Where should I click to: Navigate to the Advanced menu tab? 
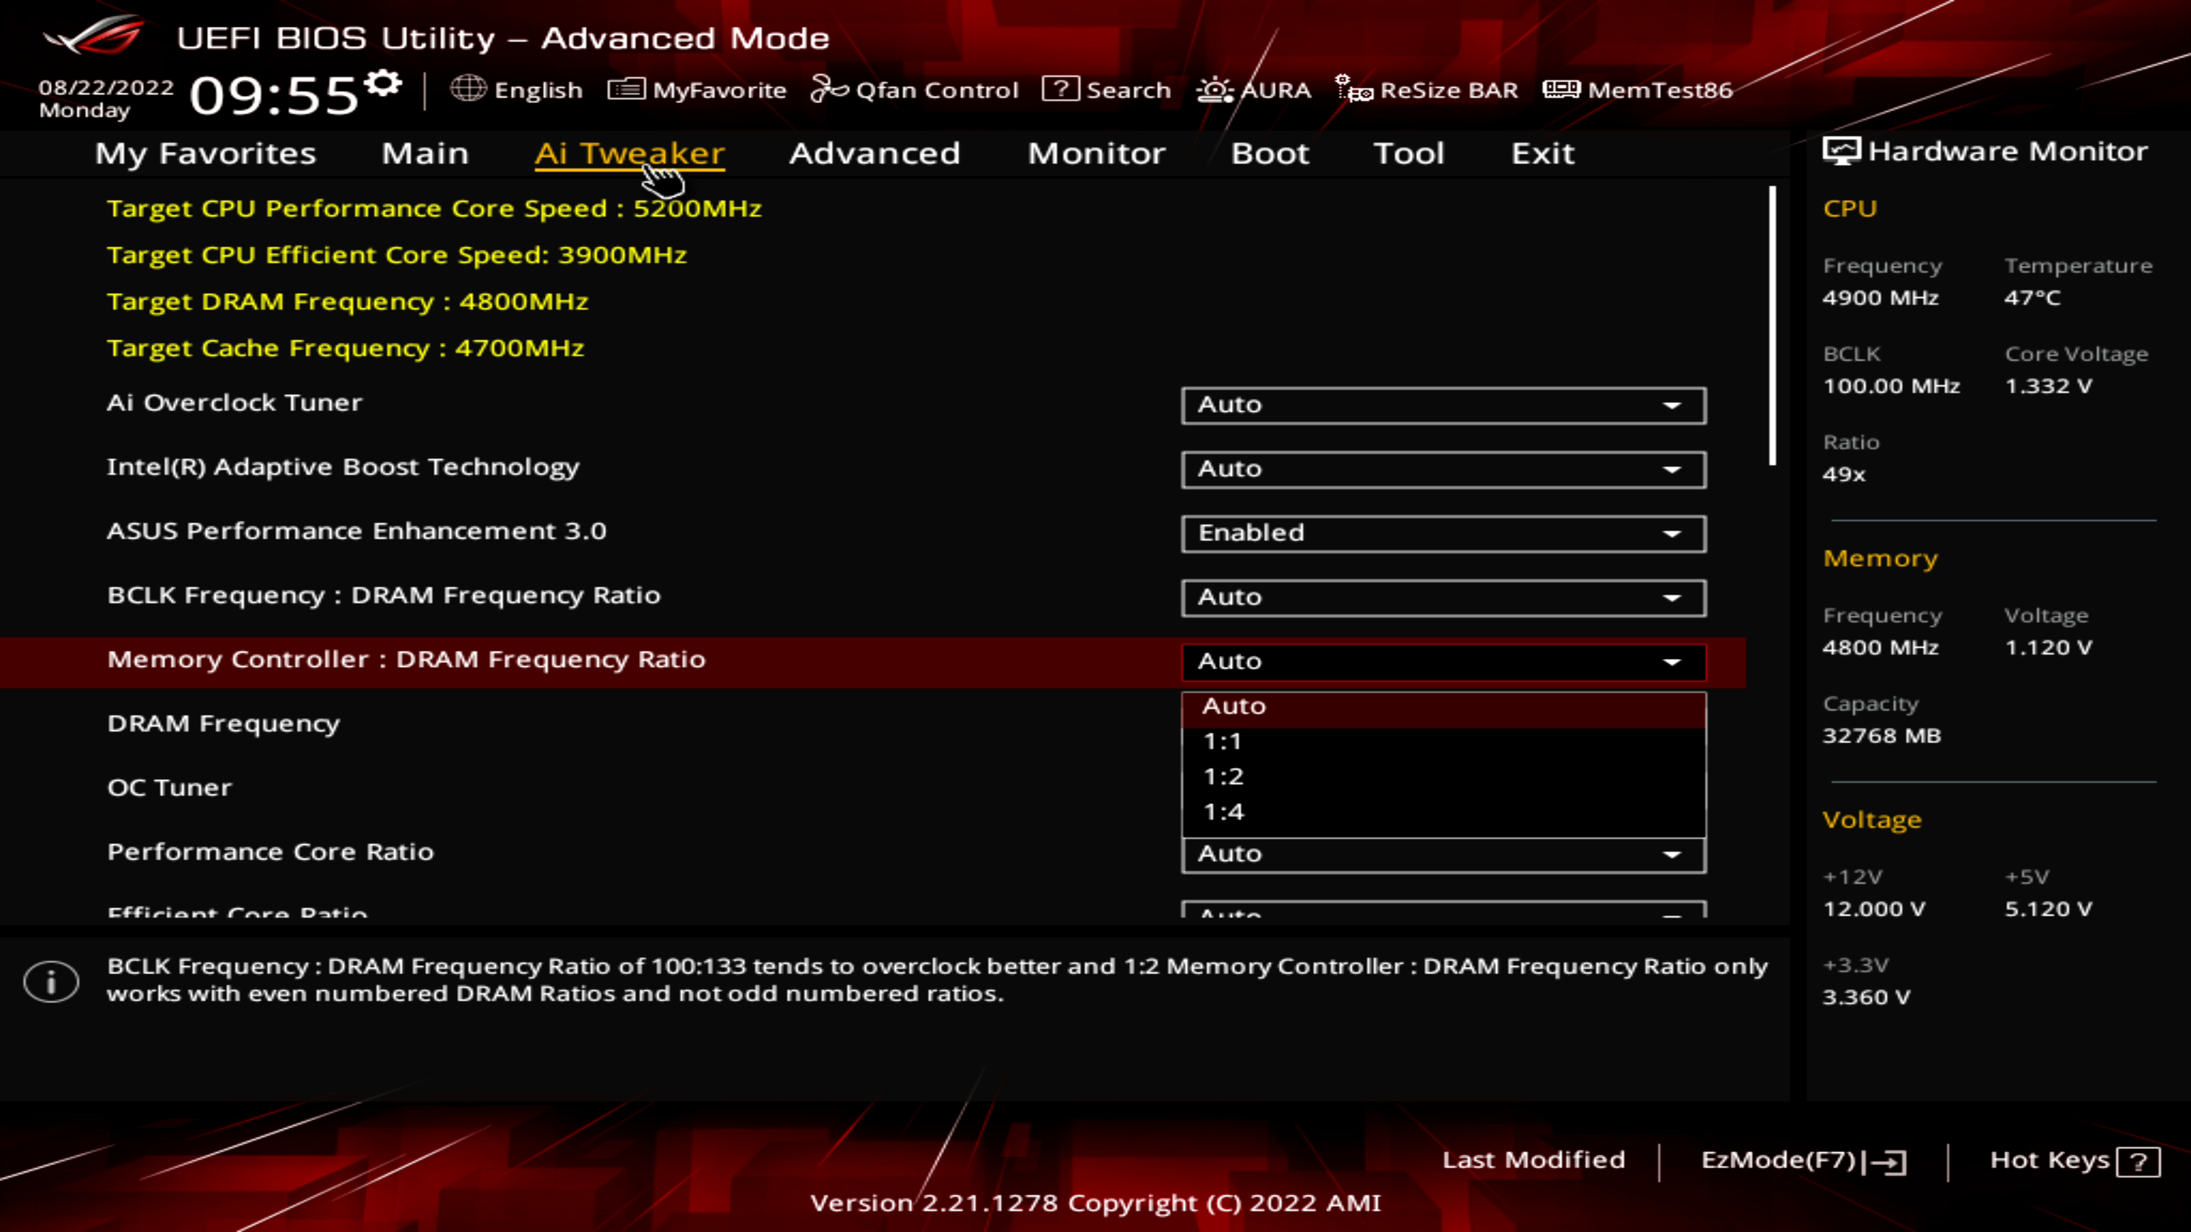coord(874,152)
